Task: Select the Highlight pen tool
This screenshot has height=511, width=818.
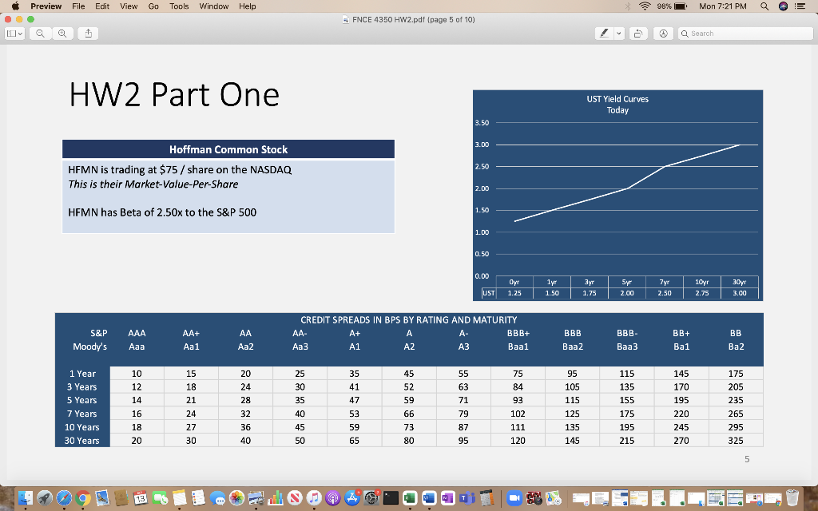Action: pyautogui.click(x=604, y=34)
